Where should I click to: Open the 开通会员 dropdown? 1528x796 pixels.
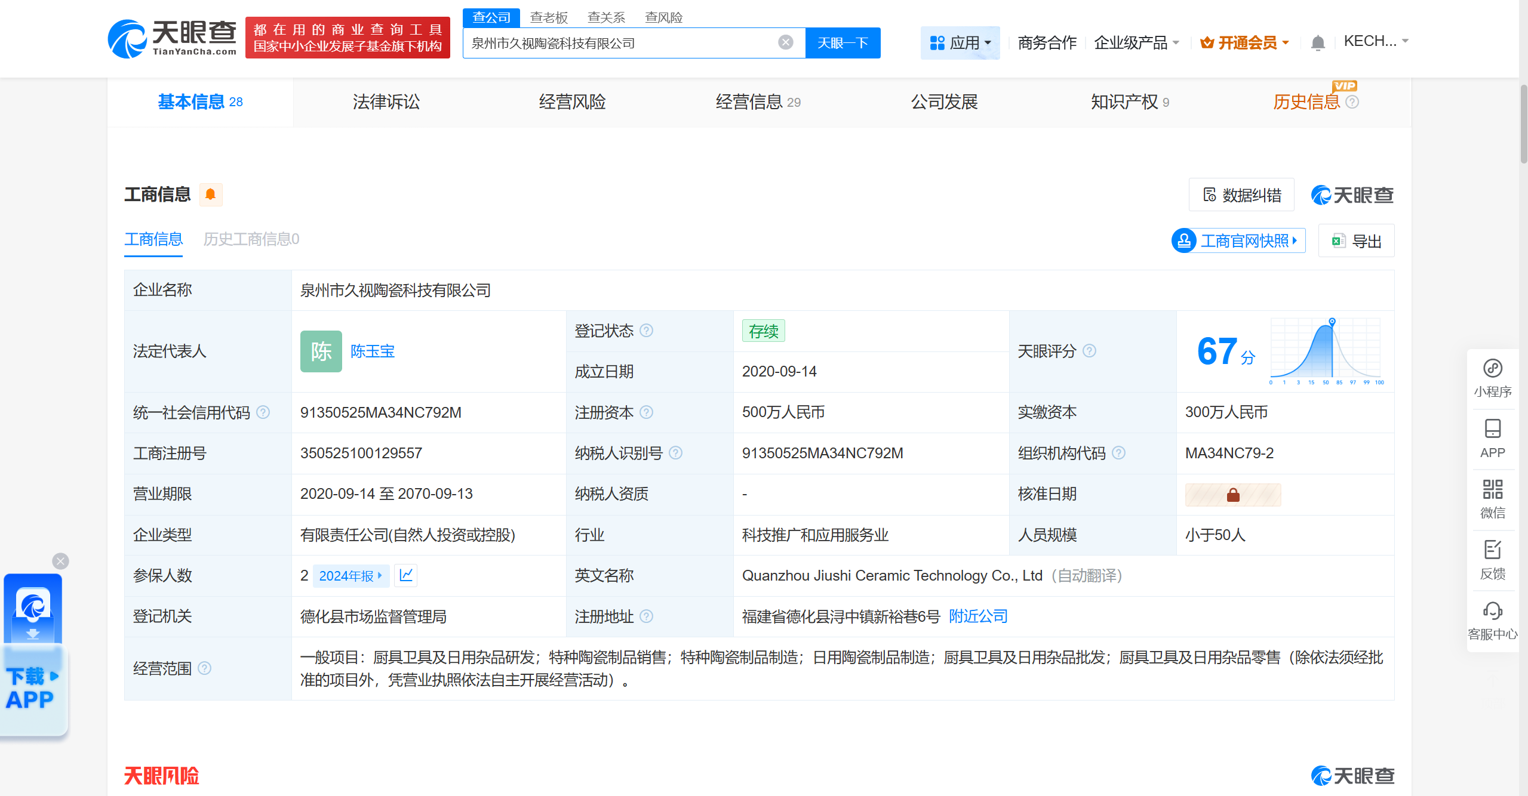[x=1245, y=43]
